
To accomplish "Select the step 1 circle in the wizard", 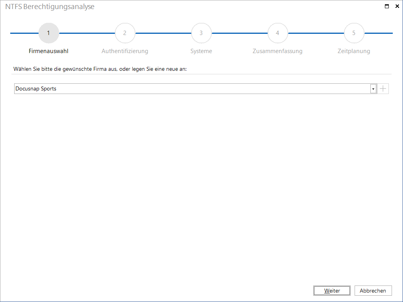I will click(48, 33).
